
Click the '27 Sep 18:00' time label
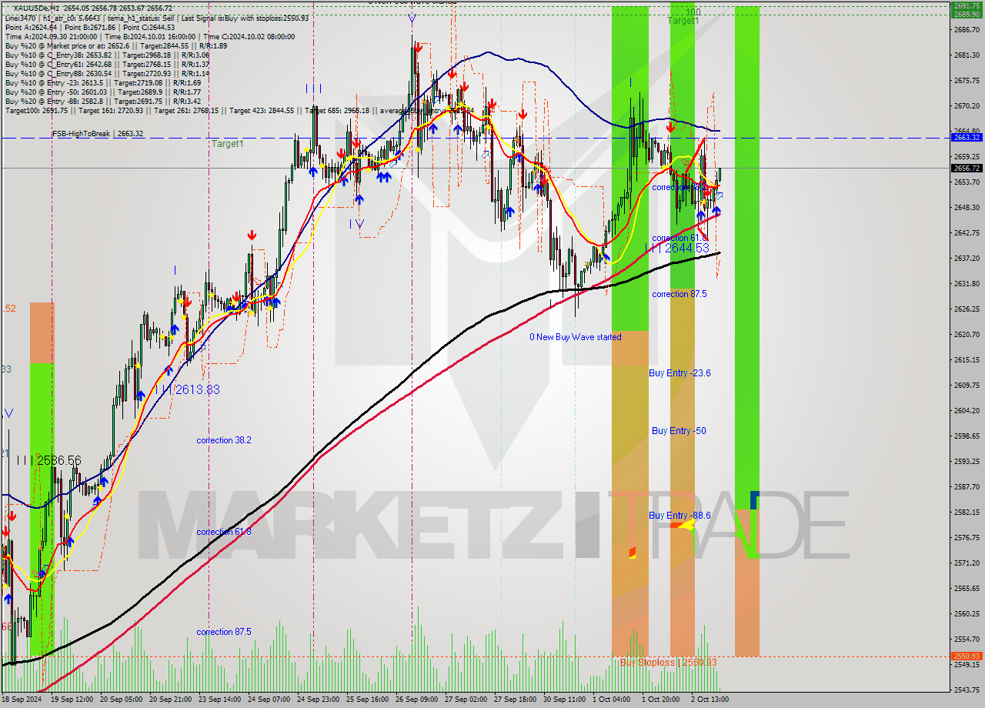point(516,700)
